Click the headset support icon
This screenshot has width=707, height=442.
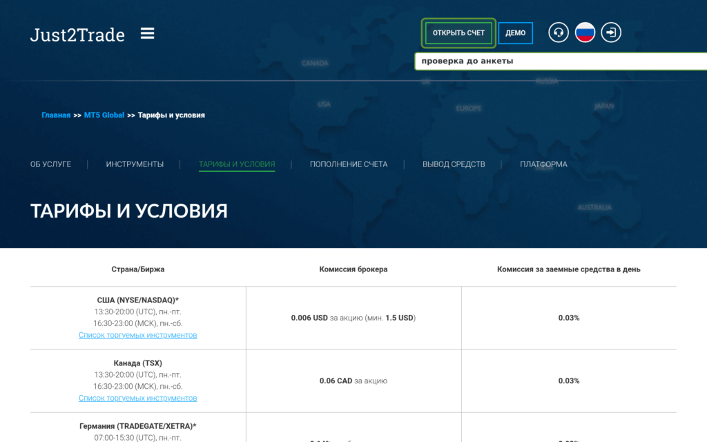tap(558, 32)
